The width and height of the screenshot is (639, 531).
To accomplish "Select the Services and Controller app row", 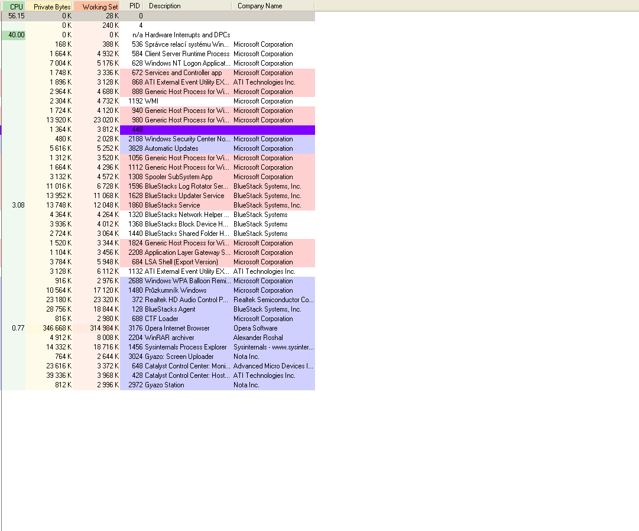I will [x=158, y=73].
